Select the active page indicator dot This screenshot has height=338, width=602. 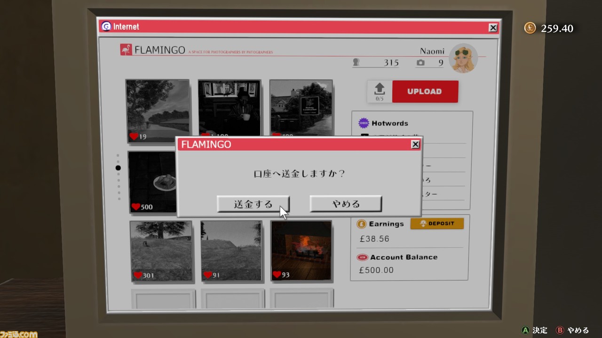(118, 168)
